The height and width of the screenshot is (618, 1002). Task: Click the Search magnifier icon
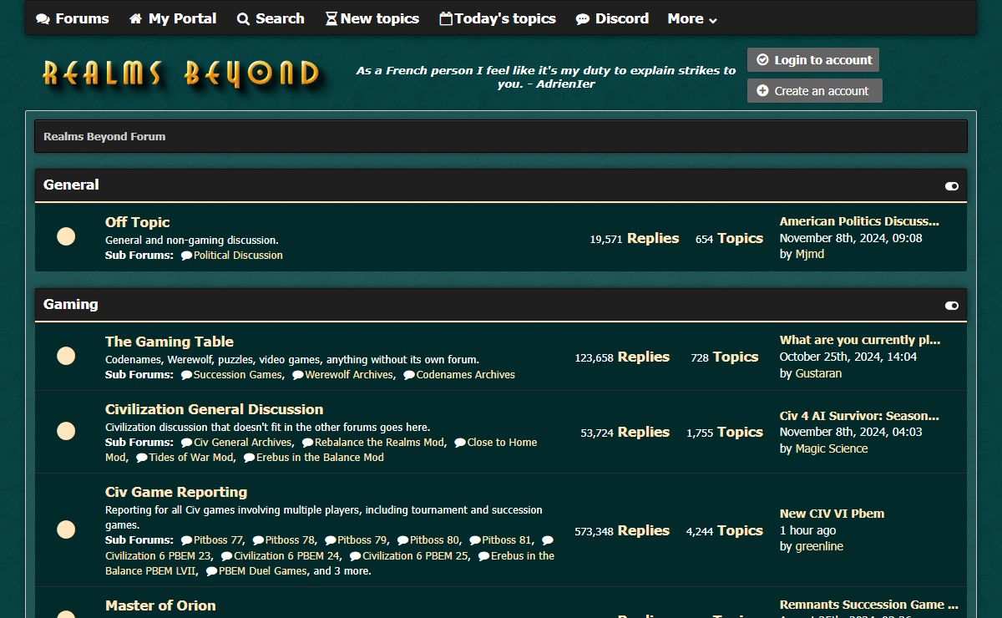(x=243, y=19)
